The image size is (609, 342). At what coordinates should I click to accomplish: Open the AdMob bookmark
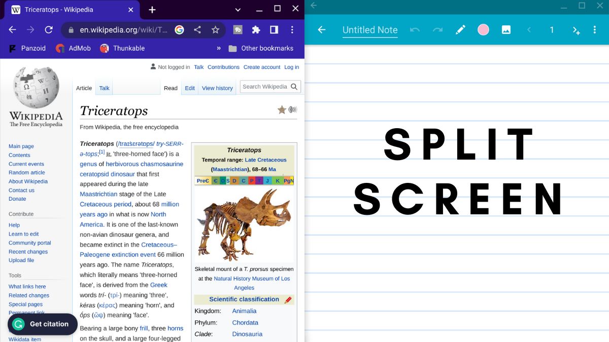73,48
